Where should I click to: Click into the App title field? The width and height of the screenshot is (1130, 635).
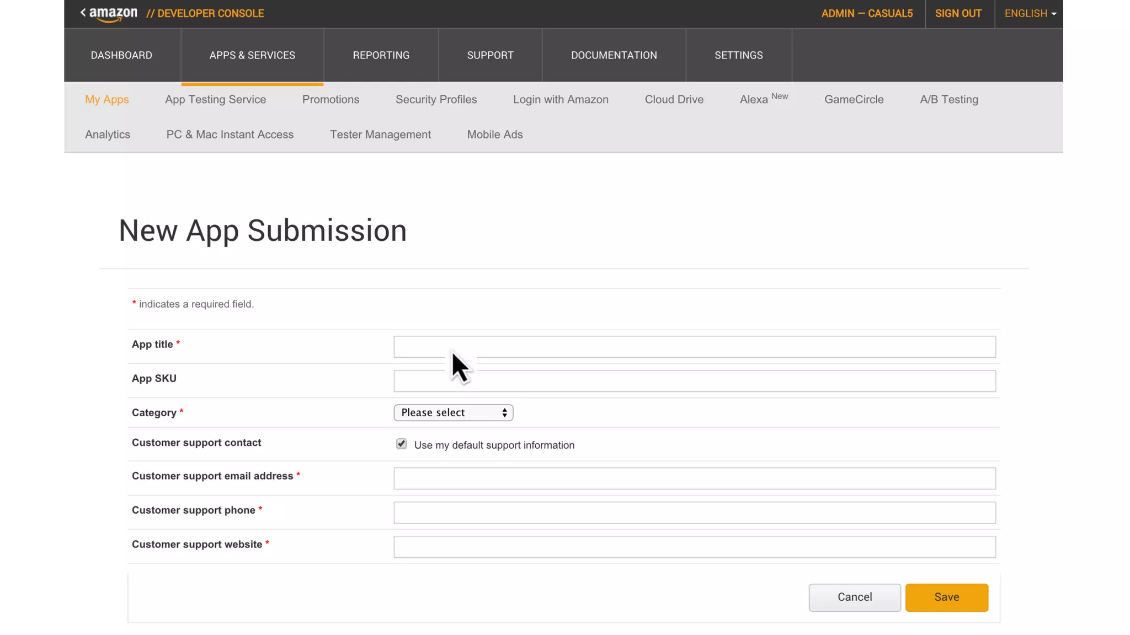(694, 347)
